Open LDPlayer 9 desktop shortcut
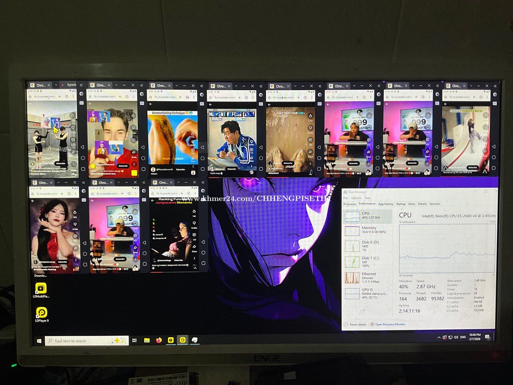The image size is (513, 385). tap(41, 312)
